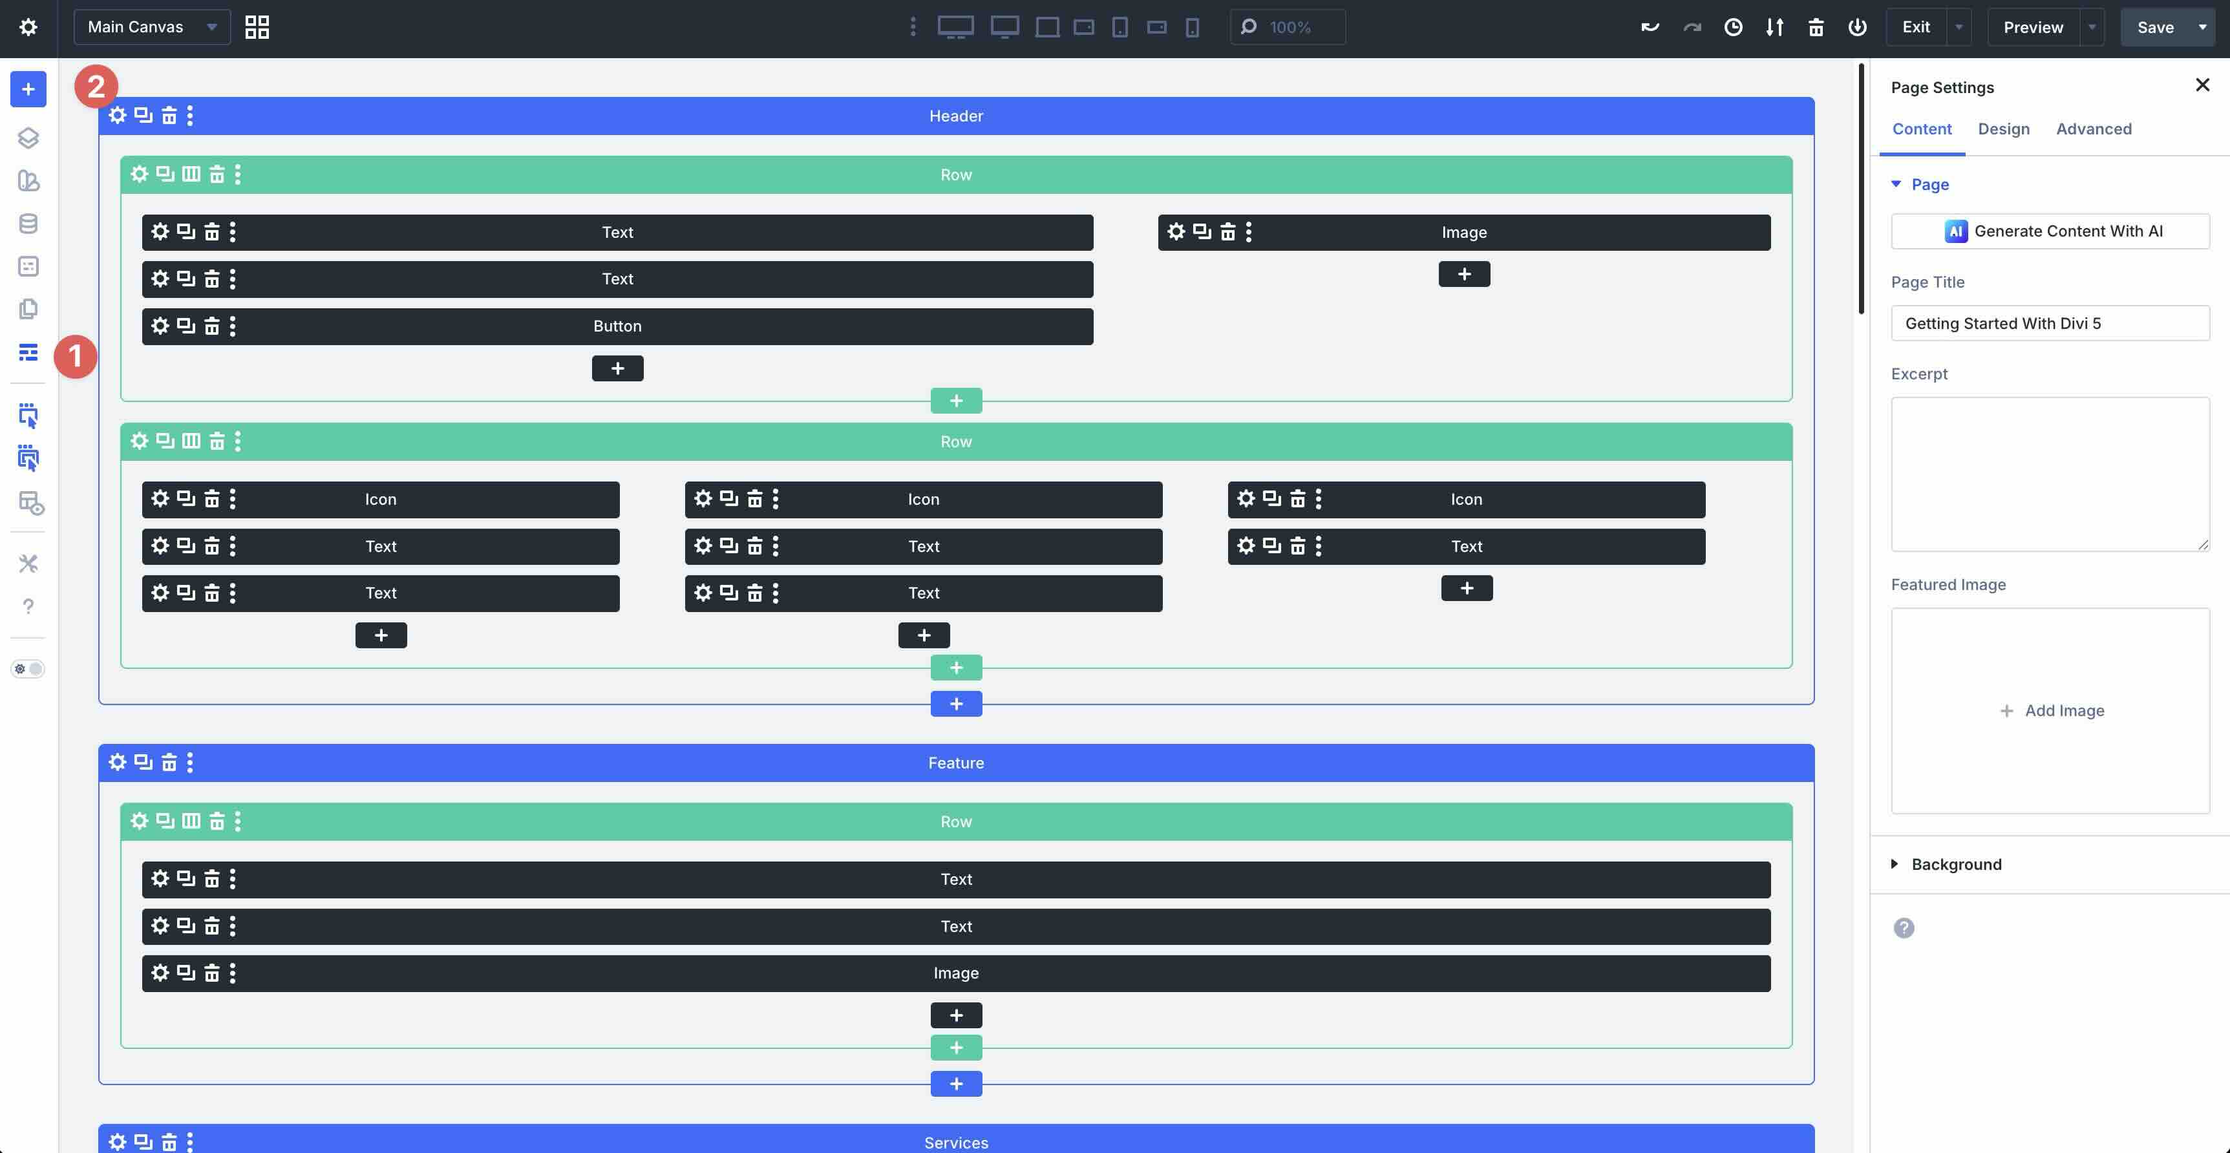Switch to the Advanced tab
Viewport: 2230px width, 1153px height.
point(2093,129)
